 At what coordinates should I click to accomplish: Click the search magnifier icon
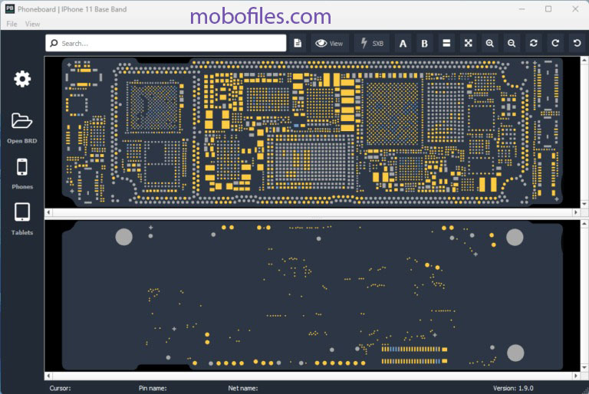click(x=54, y=43)
